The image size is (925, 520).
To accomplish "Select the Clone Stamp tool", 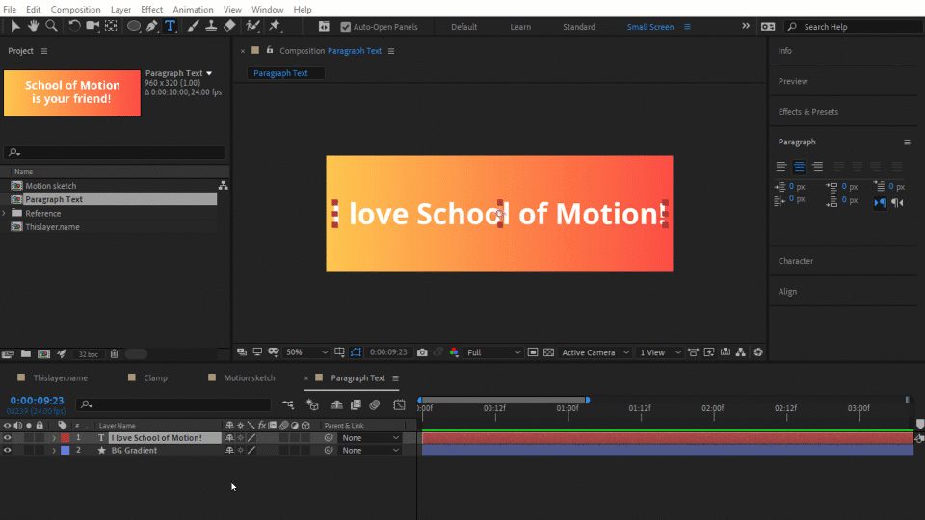I will pos(211,26).
